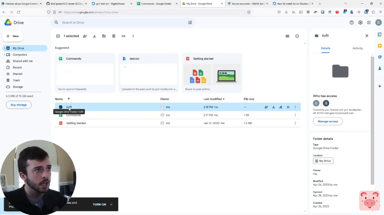Switch to the Activity tab

pos(357,48)
